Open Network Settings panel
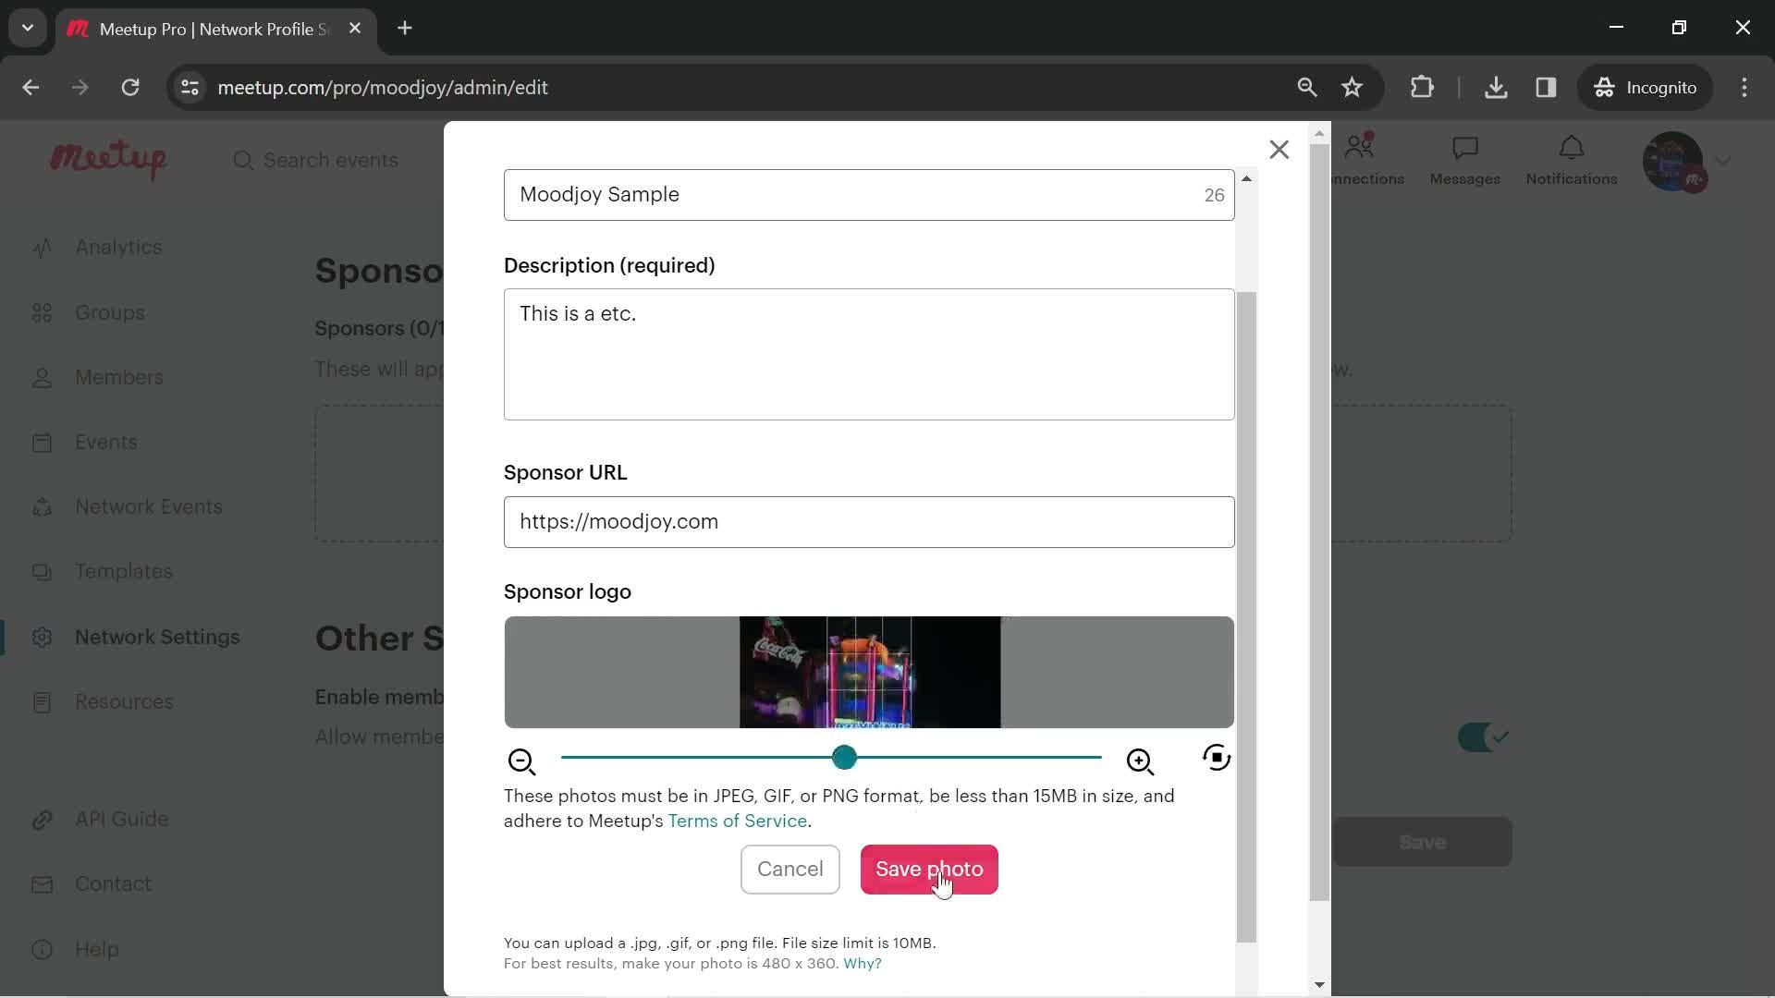Viewport: 1775px width, 998px height. pyautogui.click(x=157, y=636)
